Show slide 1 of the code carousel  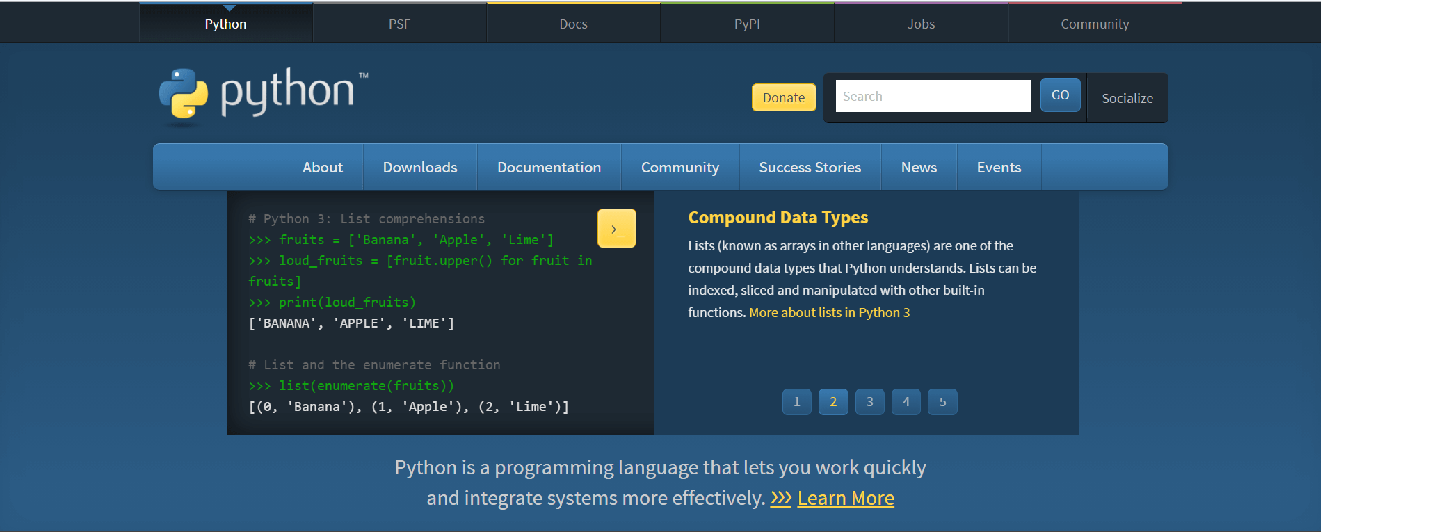pos(797,402)
